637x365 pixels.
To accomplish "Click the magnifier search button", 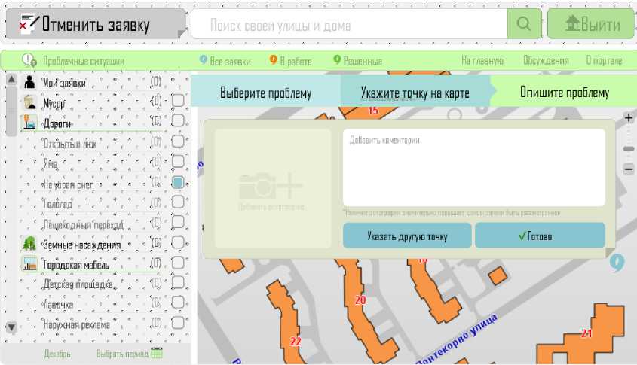I will pyautogui.click(x=524, y=24).
